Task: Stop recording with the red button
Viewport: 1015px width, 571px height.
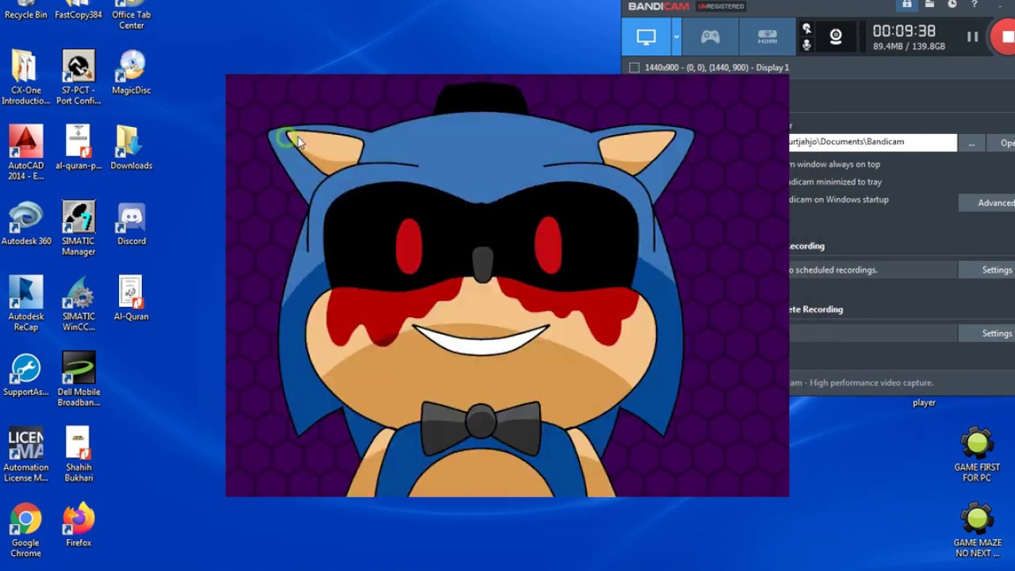Action: [x=1004, y=36]
